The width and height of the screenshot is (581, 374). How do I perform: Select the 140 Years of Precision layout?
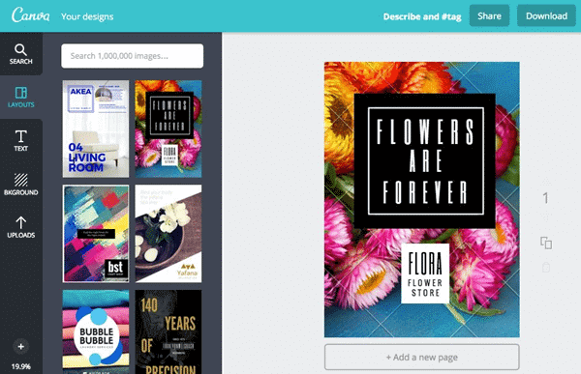[x=168, y=331]
